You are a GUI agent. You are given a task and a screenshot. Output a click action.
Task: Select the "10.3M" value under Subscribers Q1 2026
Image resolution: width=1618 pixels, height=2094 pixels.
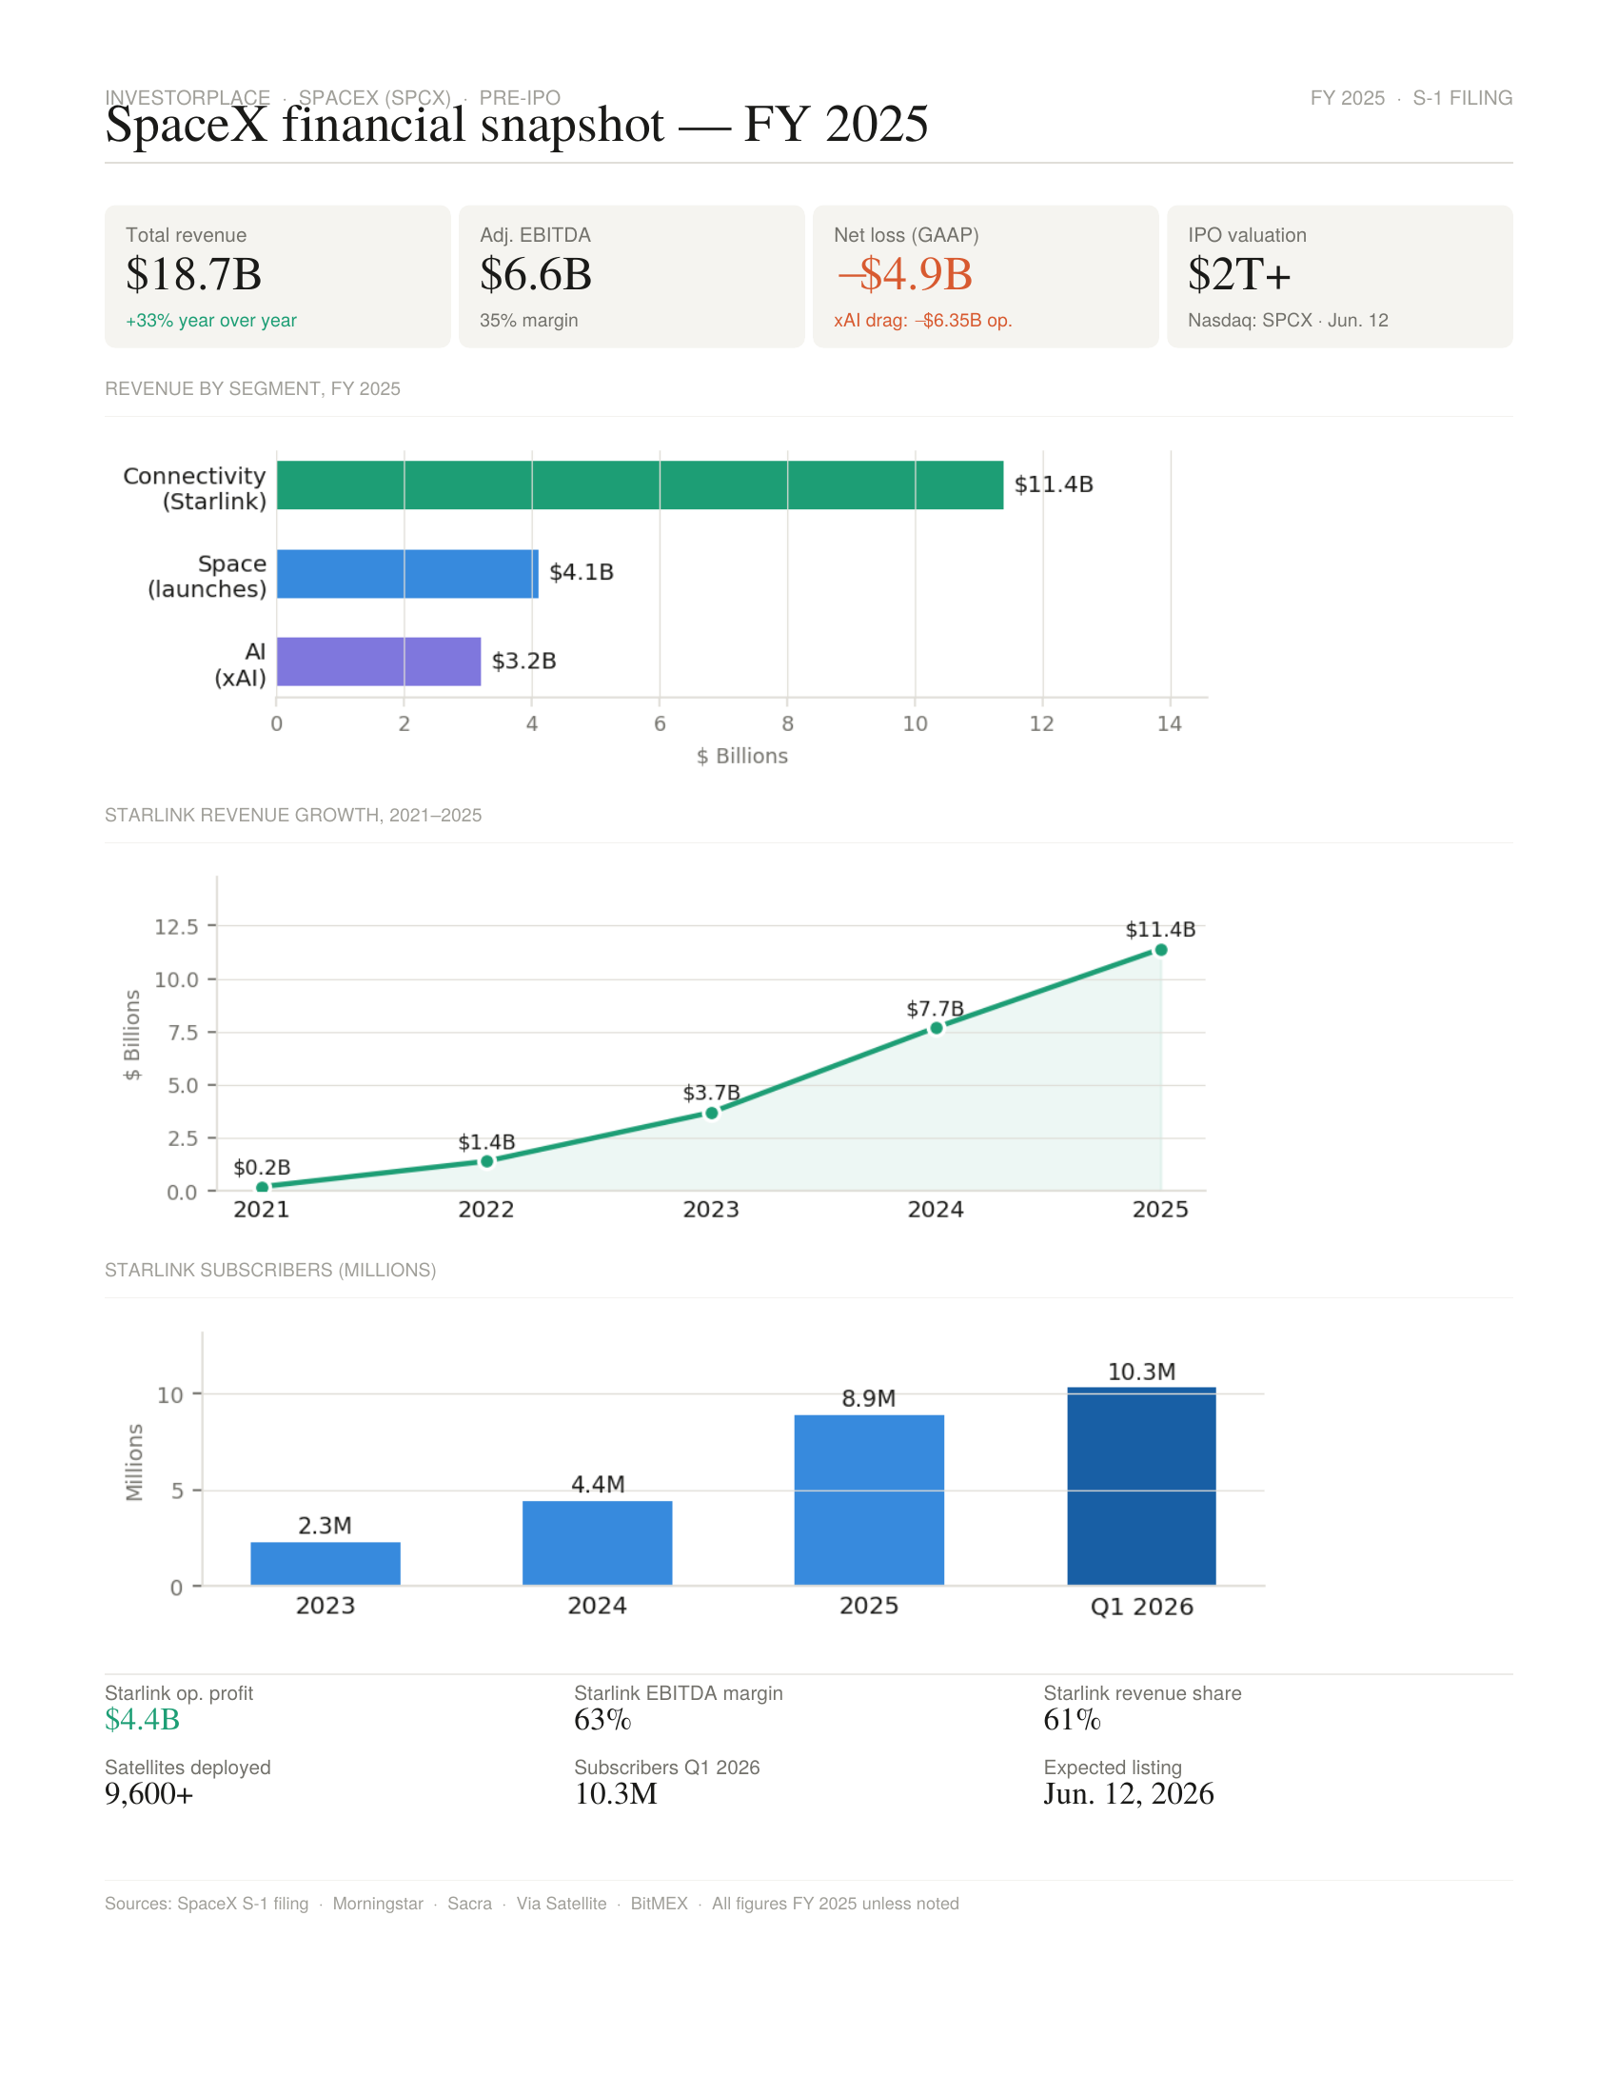pos(617,1794)
